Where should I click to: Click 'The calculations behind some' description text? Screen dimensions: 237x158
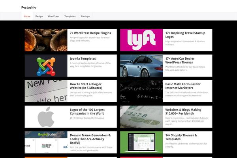pyautogui.click(x=187, y=94)
